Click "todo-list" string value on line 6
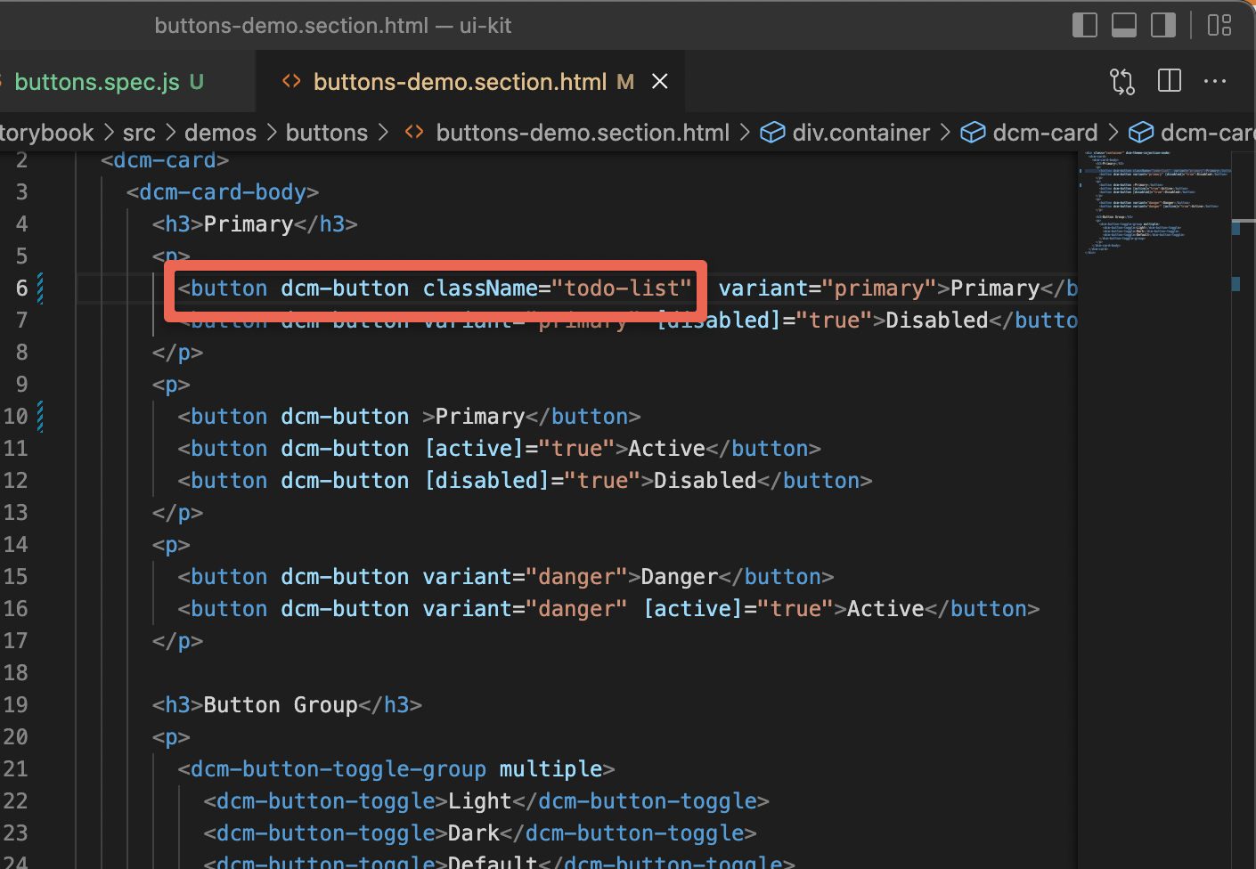Viewport: 1256px width, 869px height. point(622,288)
